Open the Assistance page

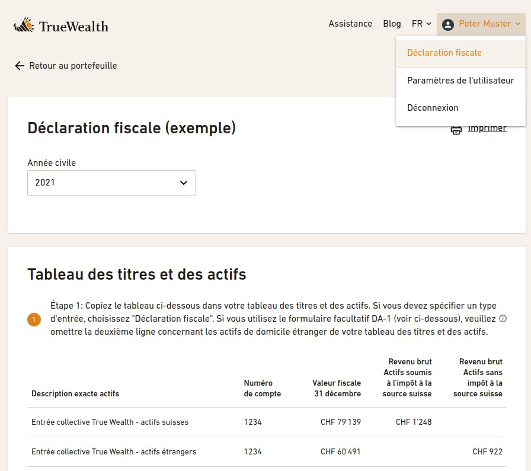350,24
